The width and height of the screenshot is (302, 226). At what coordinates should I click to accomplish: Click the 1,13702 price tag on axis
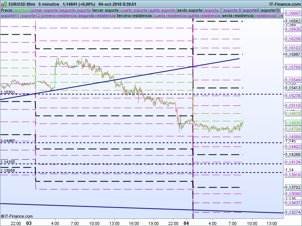pyautogui.click(x=293, y=187)
